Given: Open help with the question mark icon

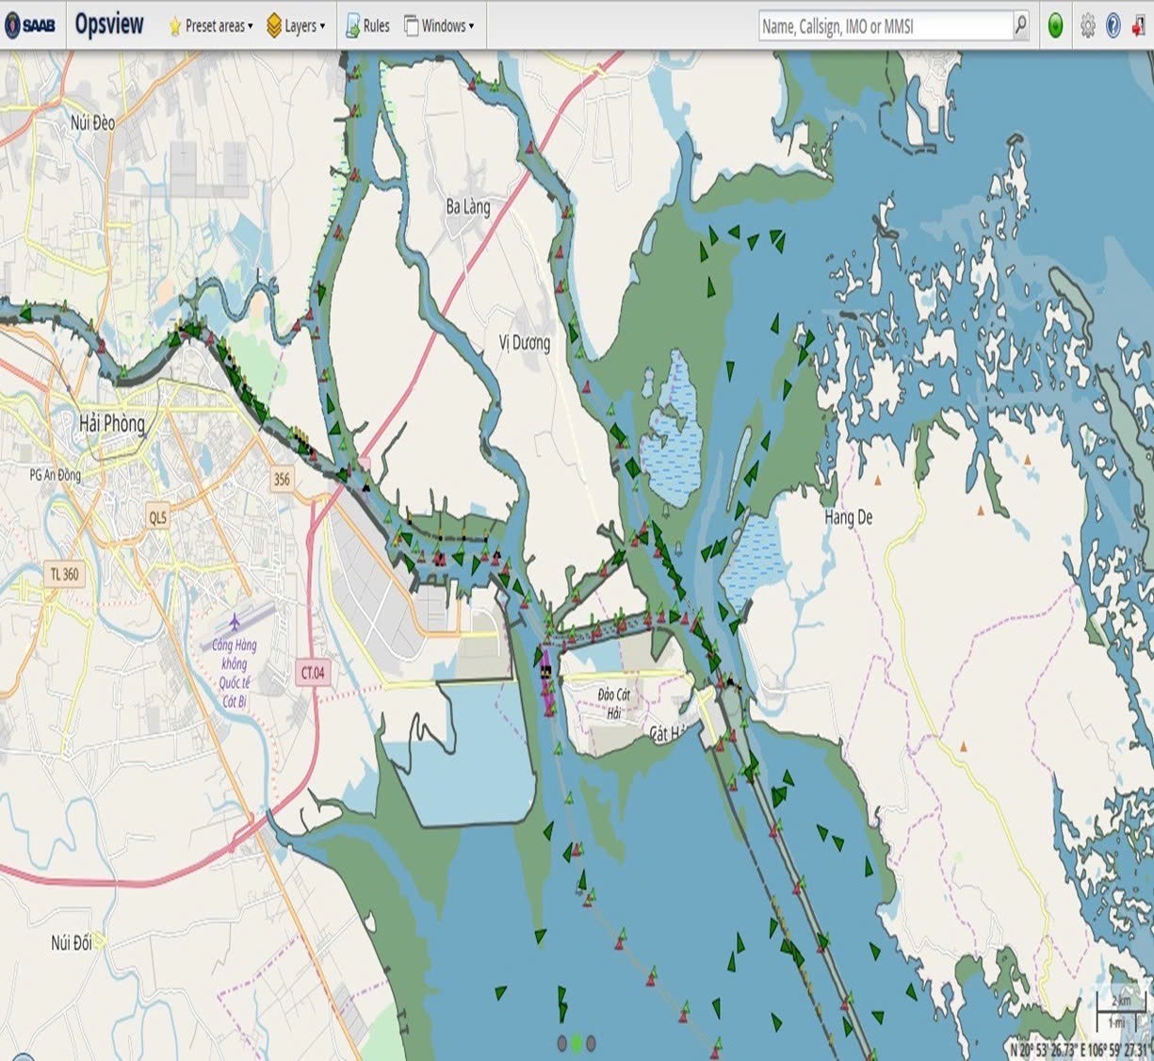Looking at the screenshot, I should tap(1113, 26).
